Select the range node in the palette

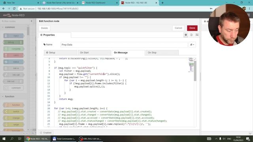tap(13, 125)
